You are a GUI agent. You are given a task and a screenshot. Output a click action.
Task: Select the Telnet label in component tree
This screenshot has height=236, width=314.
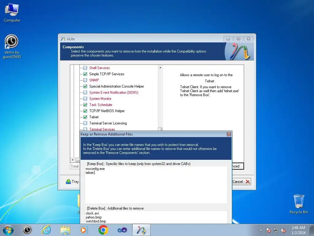click(94, 117)
